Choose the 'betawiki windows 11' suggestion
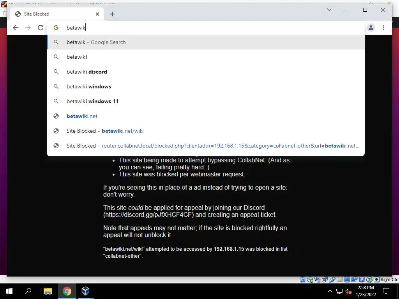 (x=206, y=101)
